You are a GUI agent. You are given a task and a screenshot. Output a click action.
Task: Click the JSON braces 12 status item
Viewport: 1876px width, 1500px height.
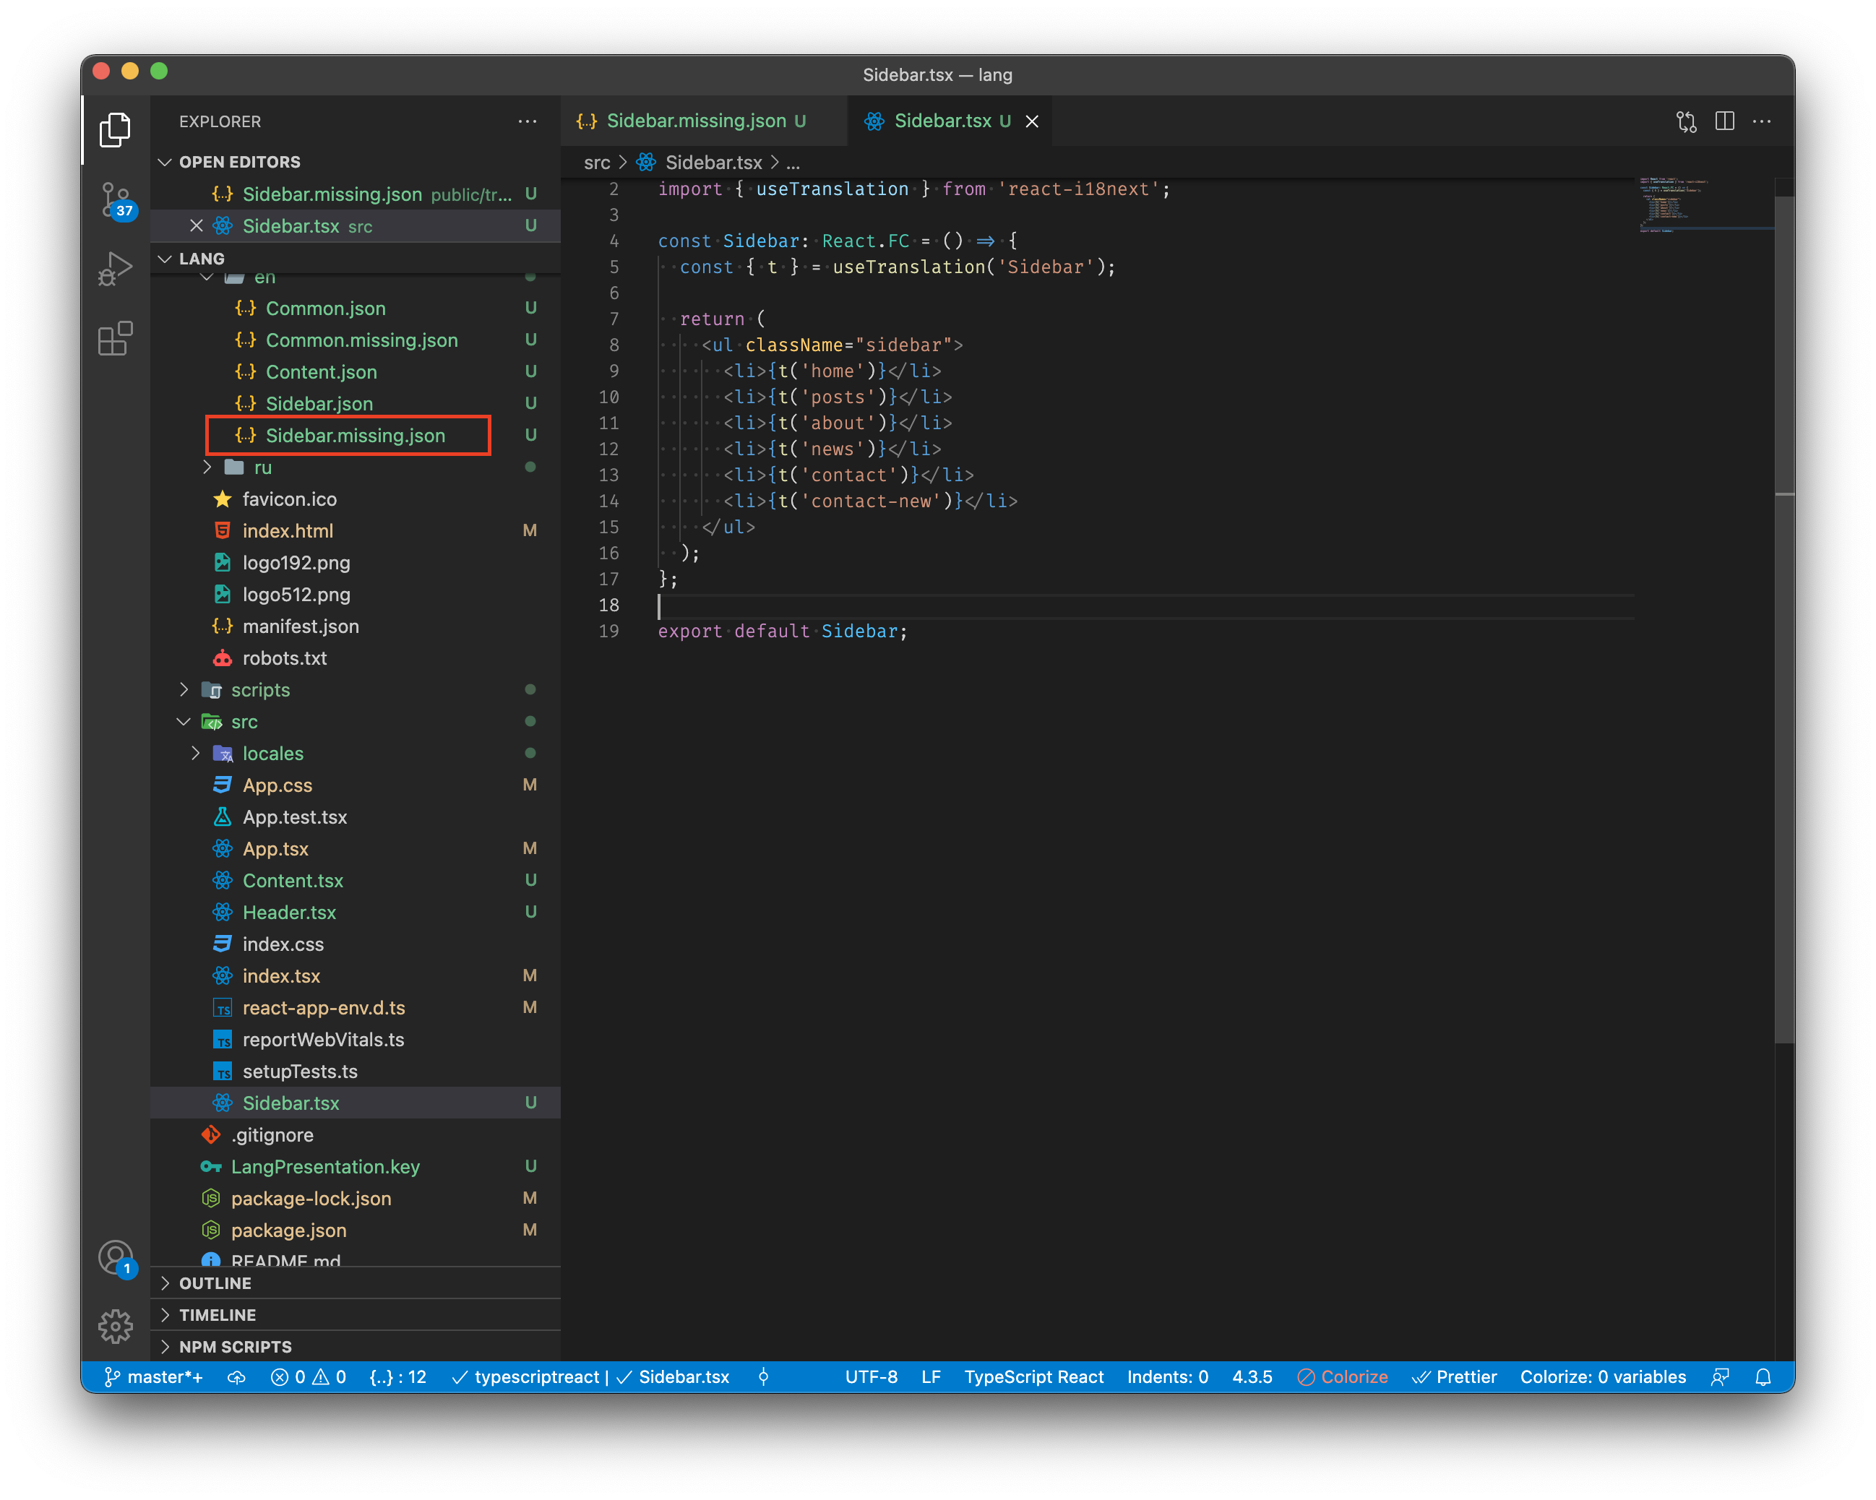(397, 1376)
